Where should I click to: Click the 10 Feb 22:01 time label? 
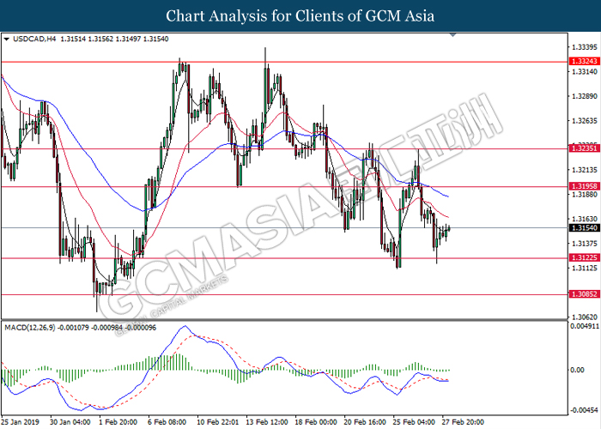click(x=217, y=422)
